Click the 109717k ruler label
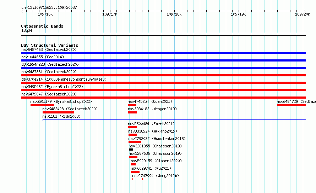 (x=110, y=14)
